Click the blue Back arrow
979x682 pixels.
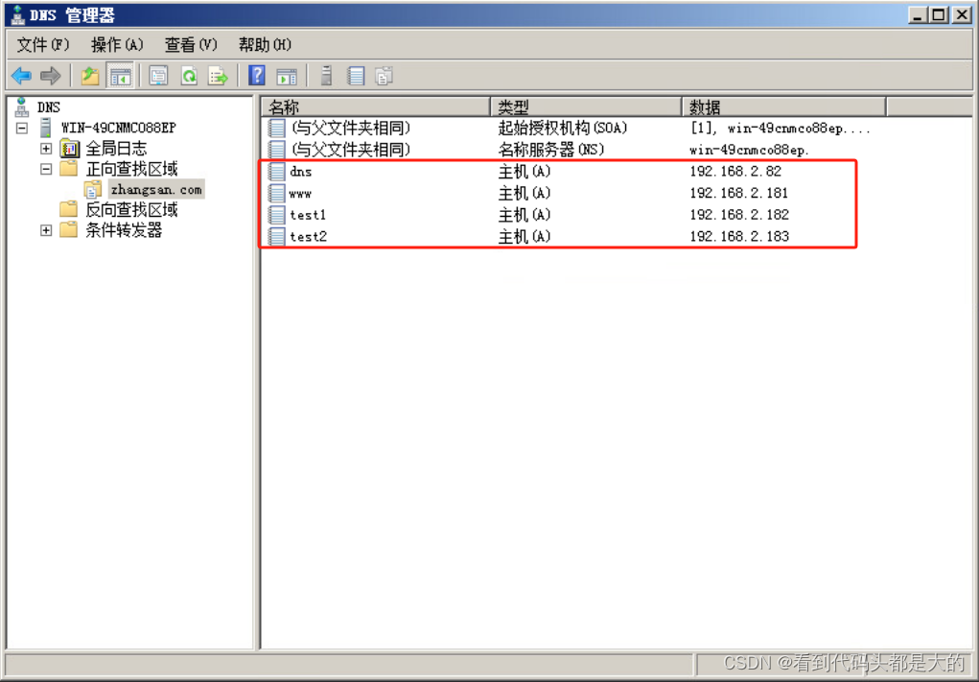tap(21, 76)
